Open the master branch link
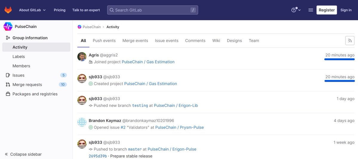Screen dimensions: 358x159 tap(135, 149)
